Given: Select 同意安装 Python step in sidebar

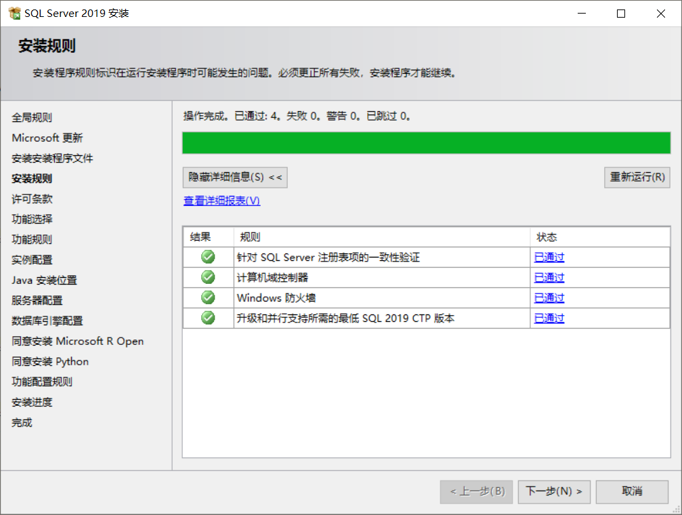Looking at the screenshot, I should click(x=50, y=362).
